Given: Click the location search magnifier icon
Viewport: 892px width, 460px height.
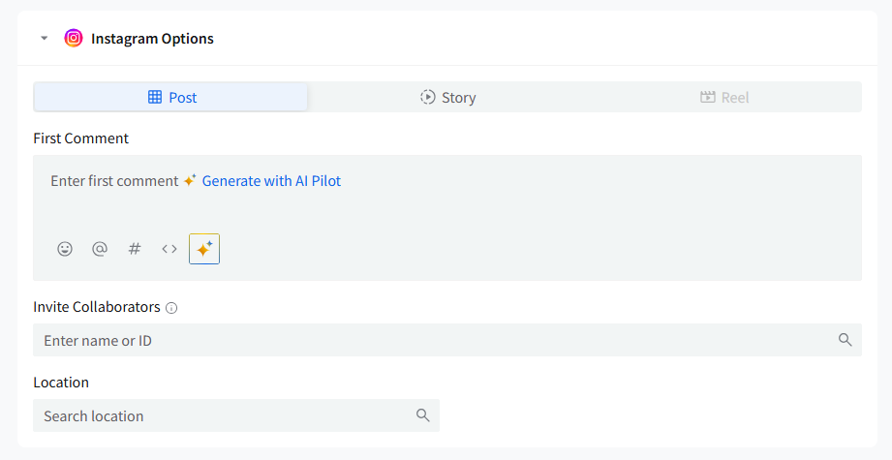Looking at the screenshot, I should click(422, 415).
